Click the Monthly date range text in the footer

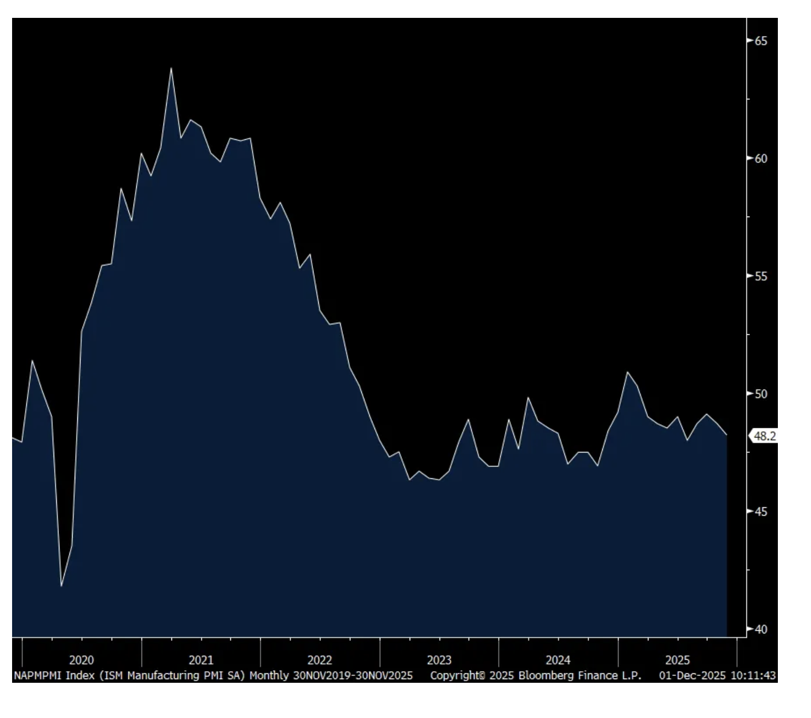click(331, 675)
